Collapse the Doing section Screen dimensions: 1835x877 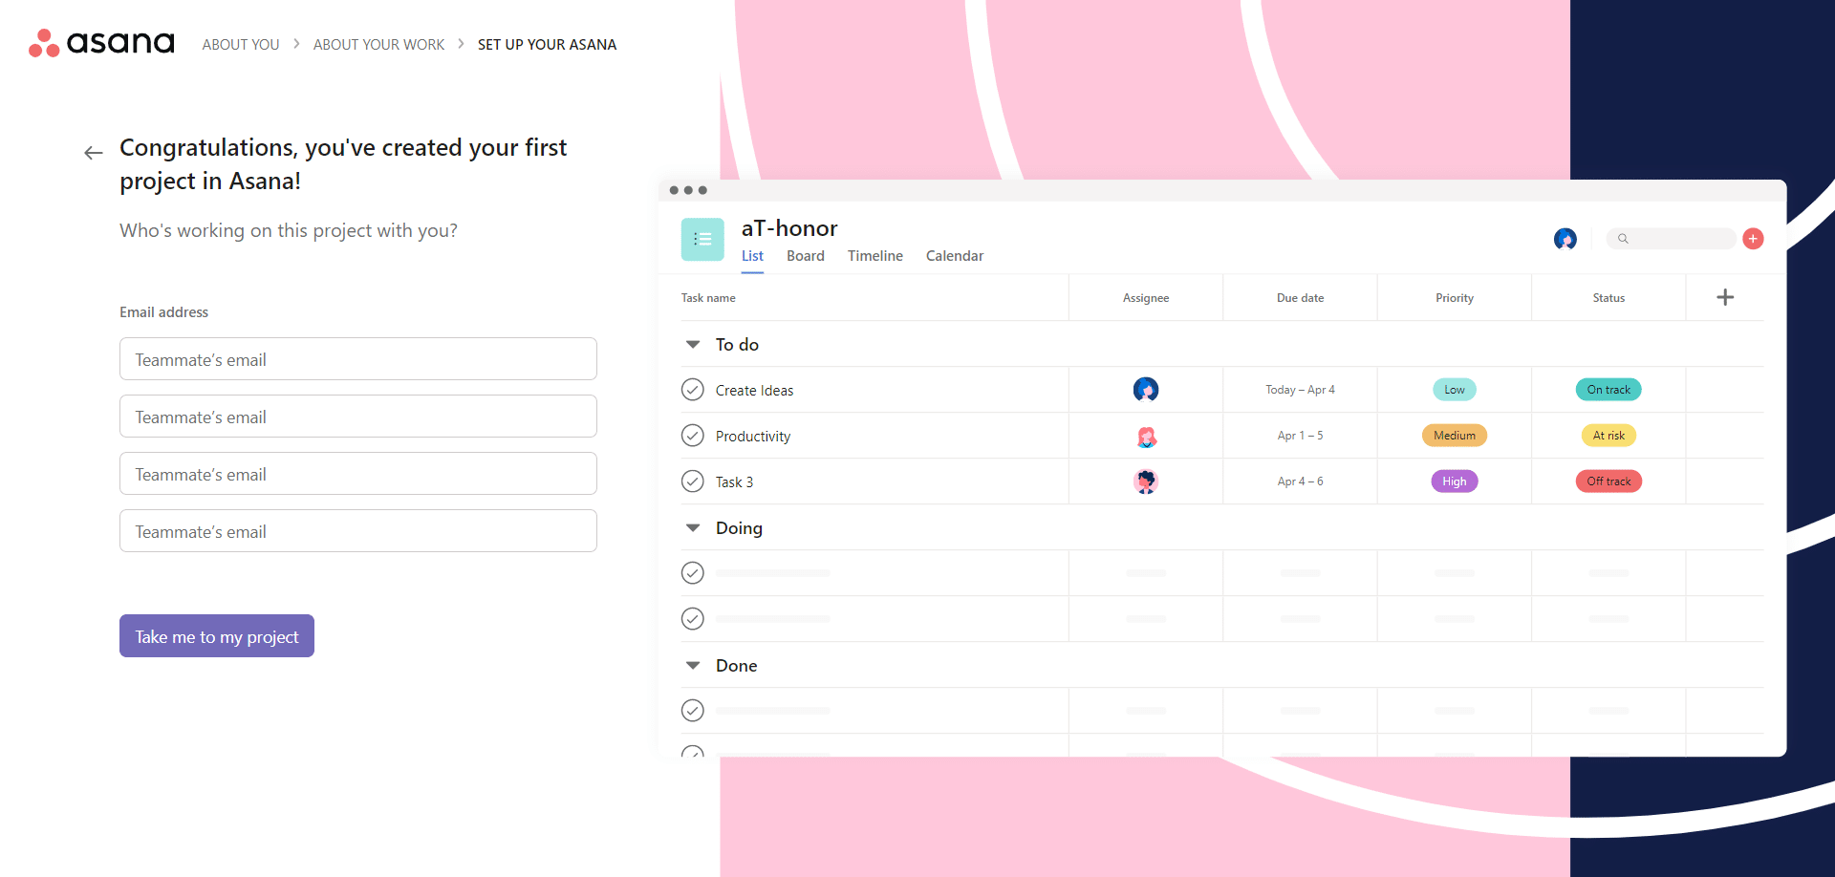[x=693, y=528]
